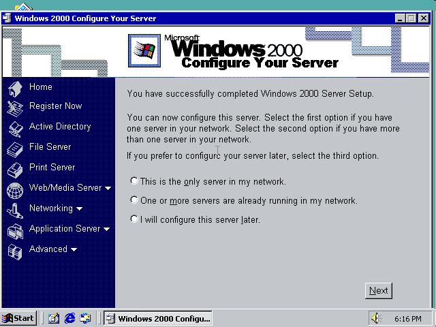
Task: Go to Active Directory section
Action: (60, 127)
